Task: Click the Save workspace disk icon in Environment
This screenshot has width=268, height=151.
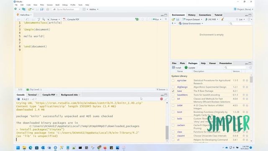Action: click(x=178, y=19)
